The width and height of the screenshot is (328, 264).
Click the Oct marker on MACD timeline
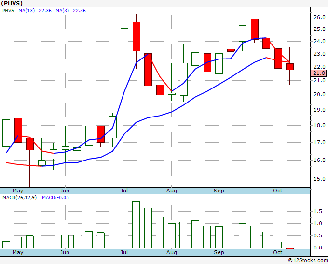(278, 252)
